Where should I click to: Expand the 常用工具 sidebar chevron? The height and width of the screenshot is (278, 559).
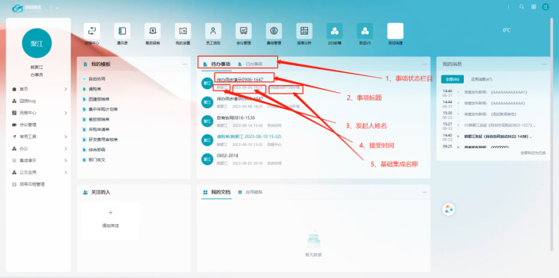pyautogui.click(x=65, y=137)
